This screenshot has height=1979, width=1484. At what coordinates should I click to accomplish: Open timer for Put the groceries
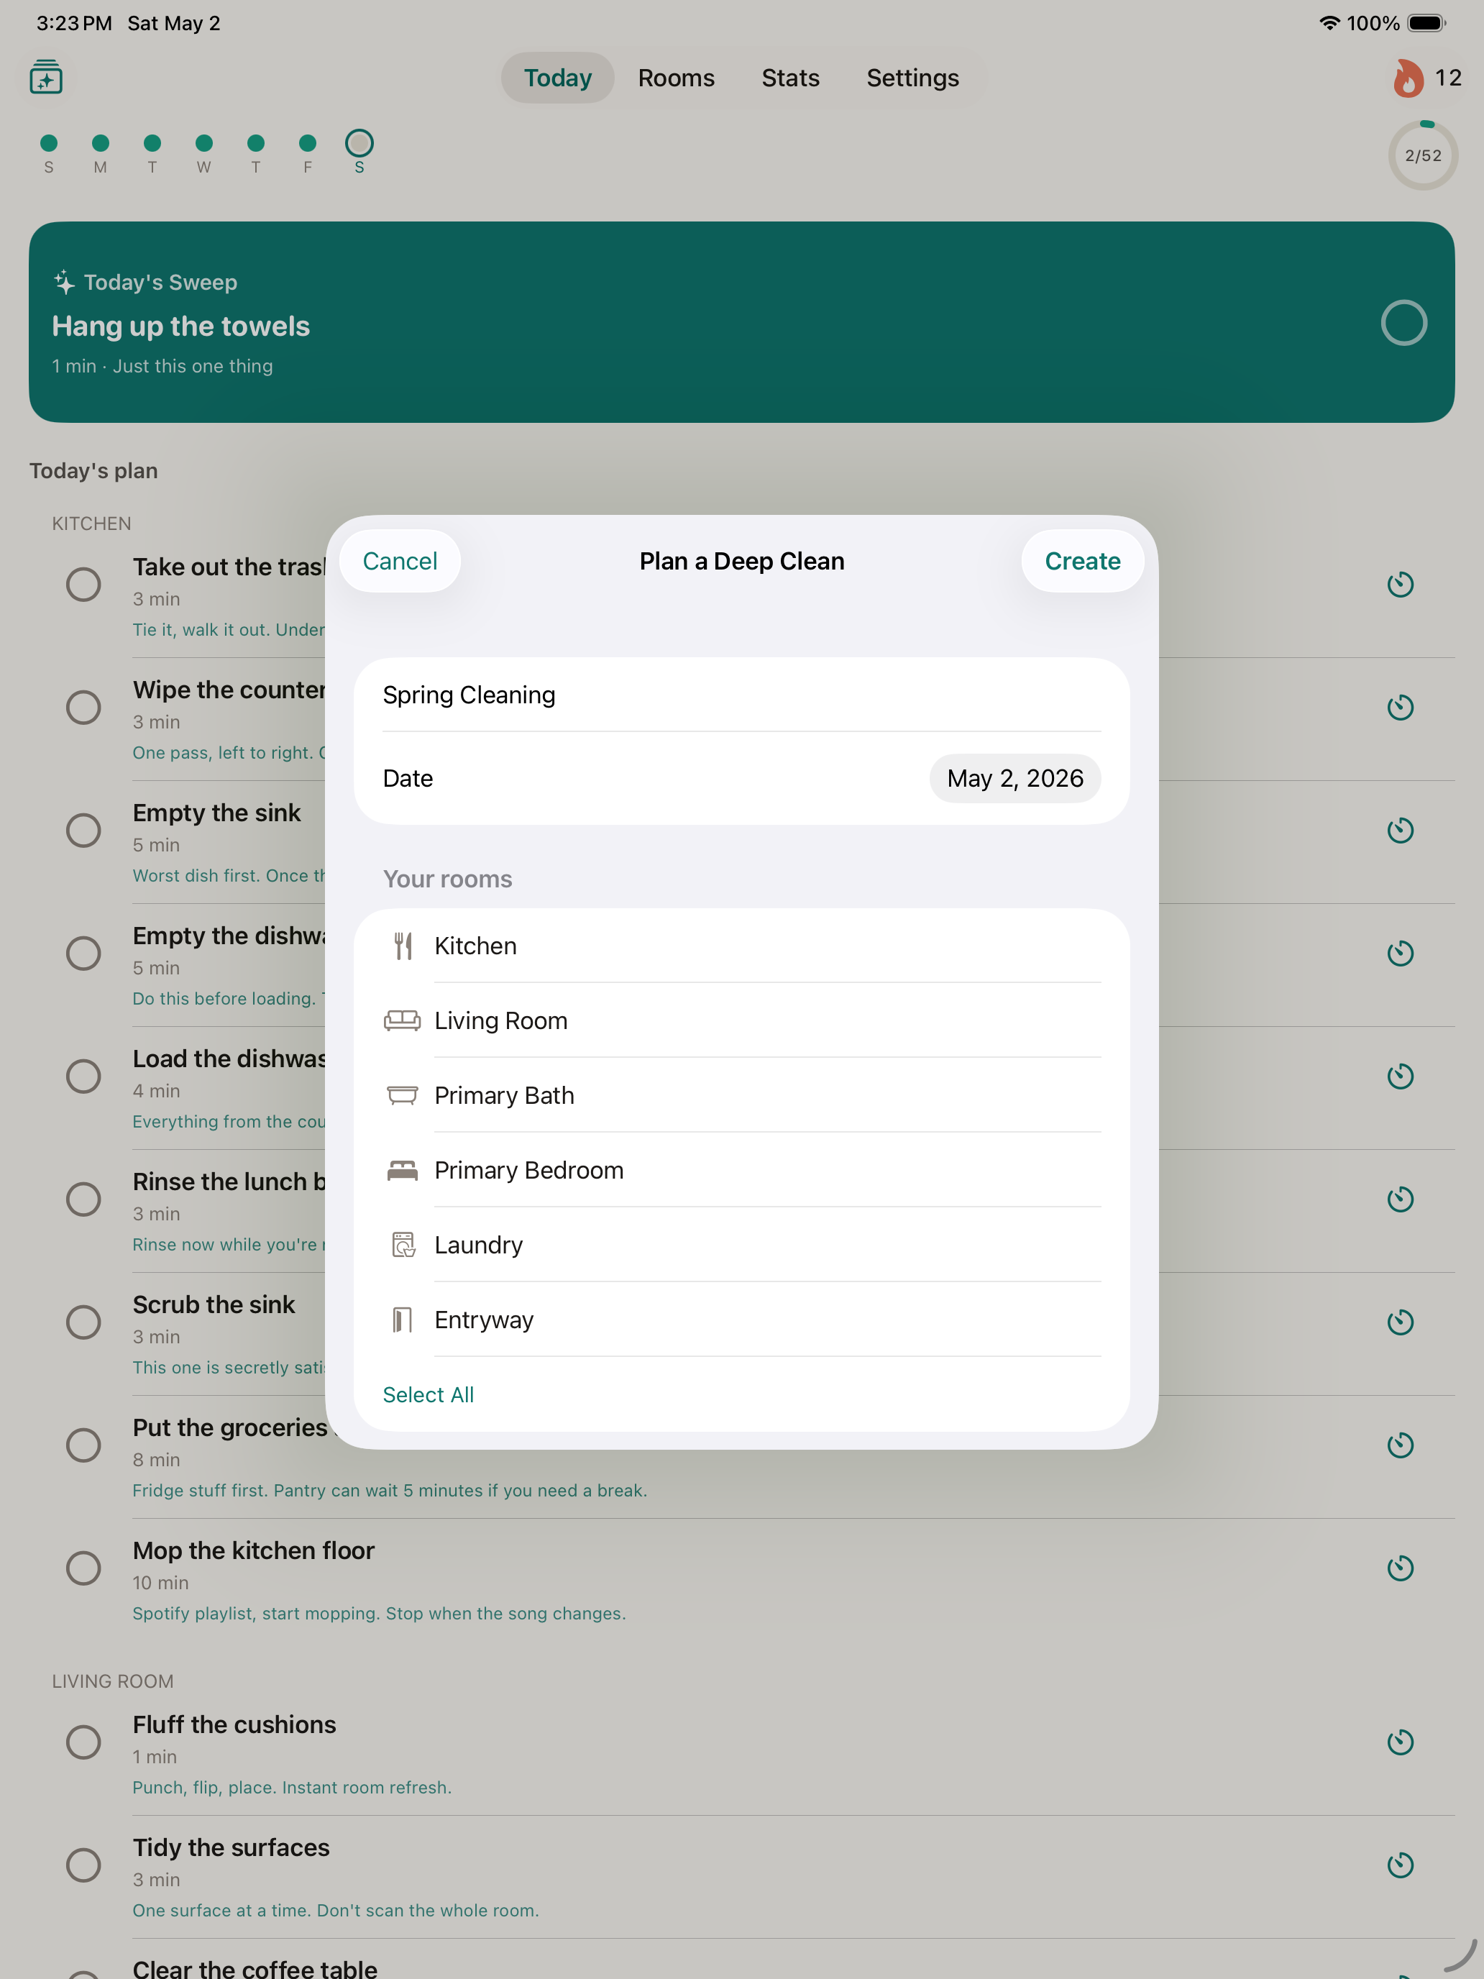1400,1445
